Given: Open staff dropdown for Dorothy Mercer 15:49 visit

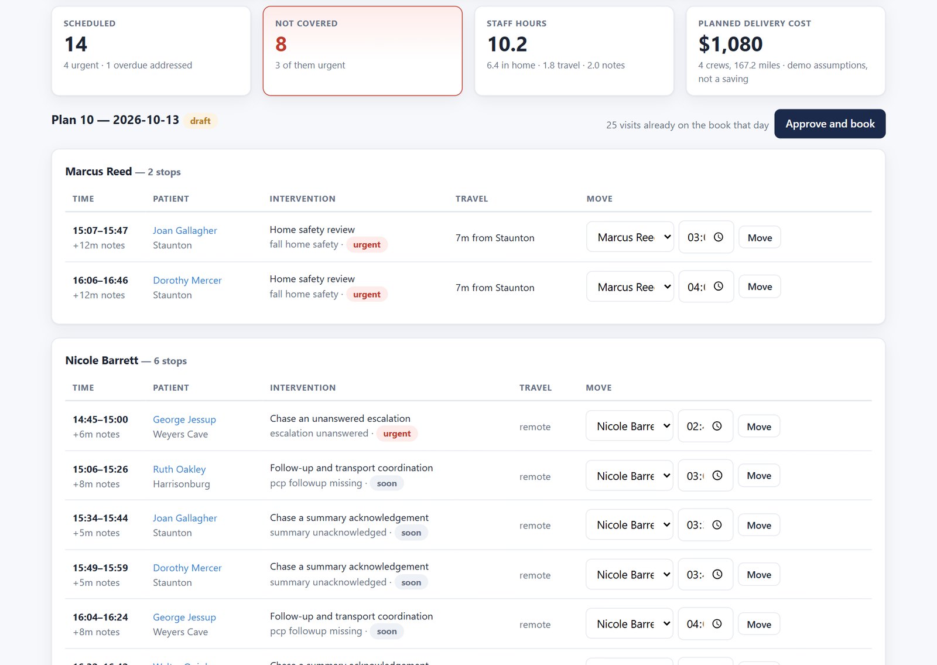Looking at the screenshot, I should pos(630,575).
